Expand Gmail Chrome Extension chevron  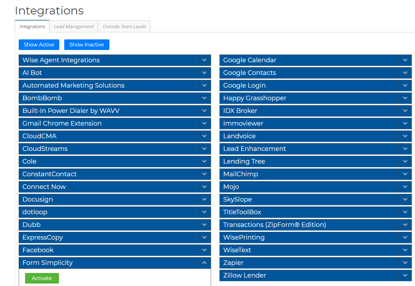[204, 123]
